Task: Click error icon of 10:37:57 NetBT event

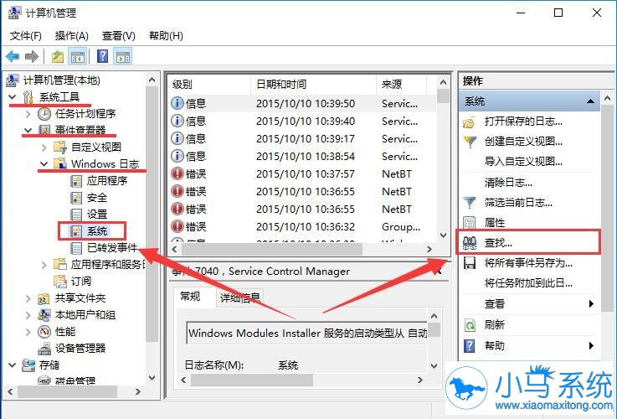Action: tap(177, 173)
